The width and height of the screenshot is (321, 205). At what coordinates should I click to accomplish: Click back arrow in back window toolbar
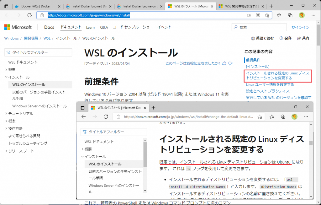pyautogui.click(x=8, y=15)
